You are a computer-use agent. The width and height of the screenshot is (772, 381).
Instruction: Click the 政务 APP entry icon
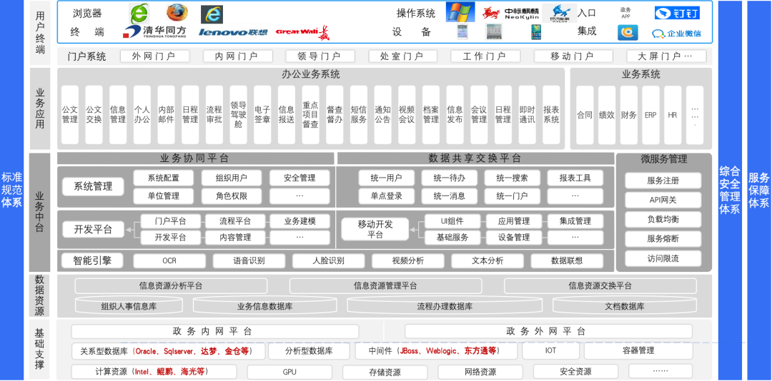click(x=625, y=13)
